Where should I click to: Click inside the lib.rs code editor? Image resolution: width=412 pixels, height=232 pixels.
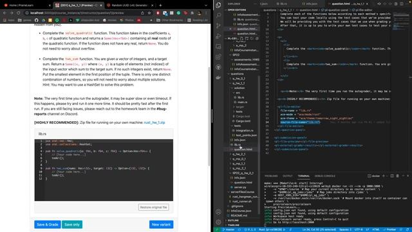104,170
